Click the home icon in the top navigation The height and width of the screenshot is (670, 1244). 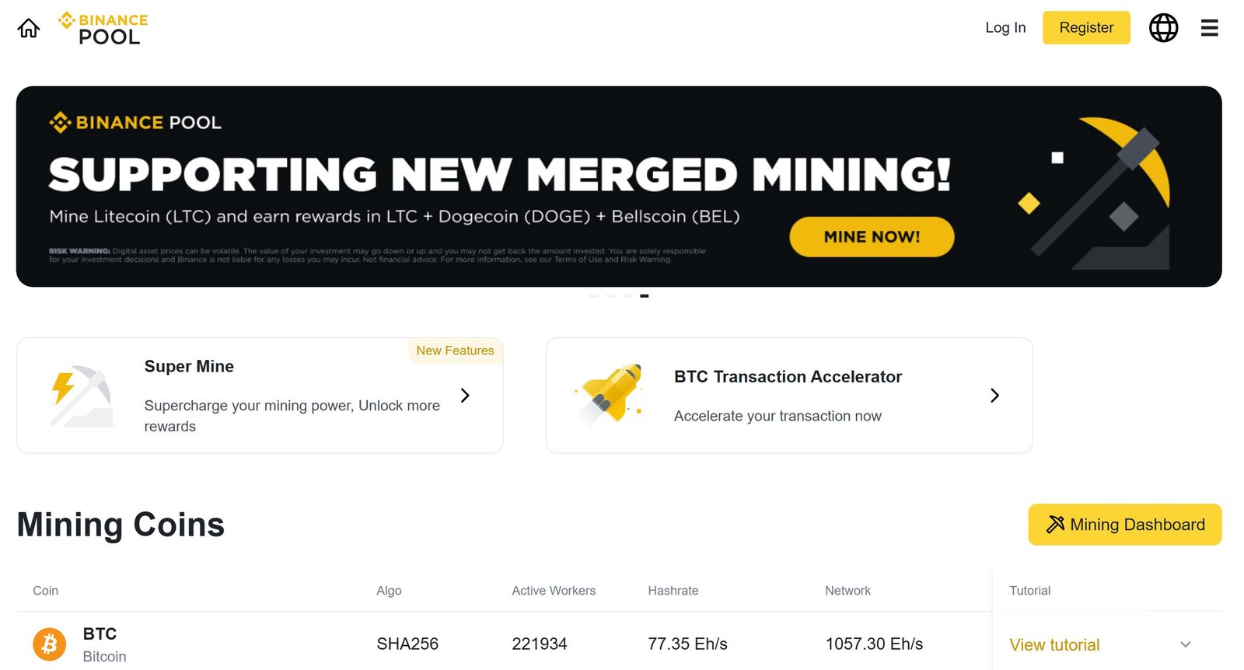28,27
